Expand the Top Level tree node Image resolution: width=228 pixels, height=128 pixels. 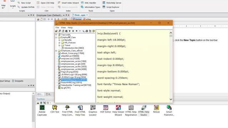coord(56,35)
